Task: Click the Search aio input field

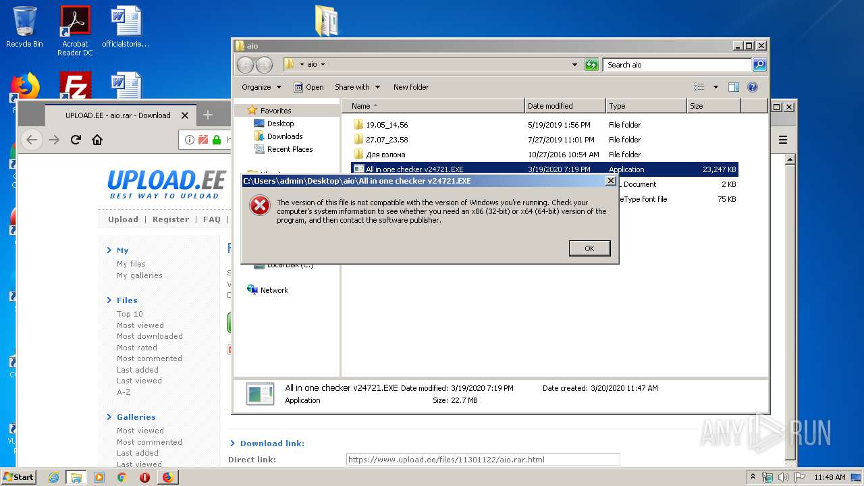Action: coord(677,65)
